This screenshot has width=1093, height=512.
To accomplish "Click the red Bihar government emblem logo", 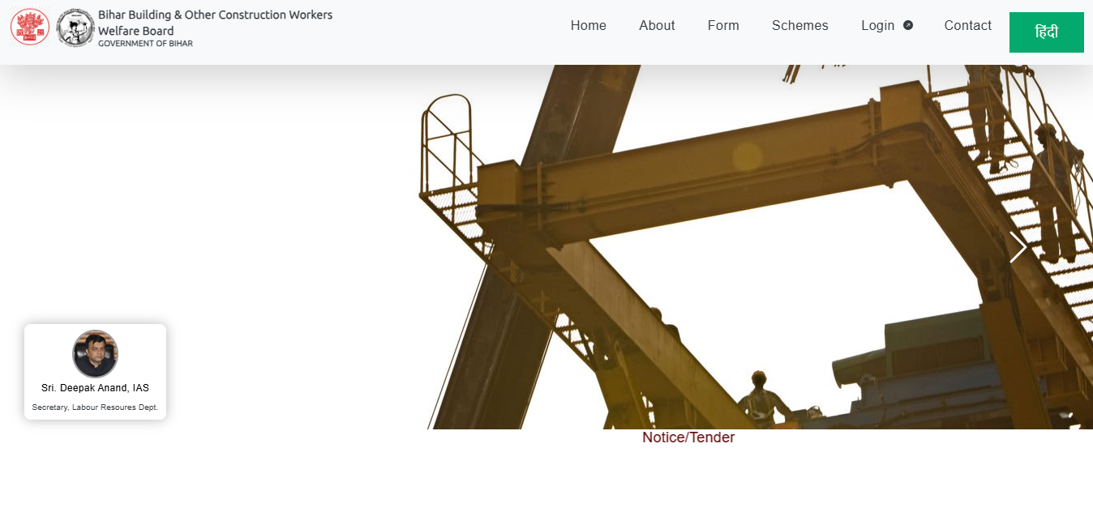I will [30, 27].
